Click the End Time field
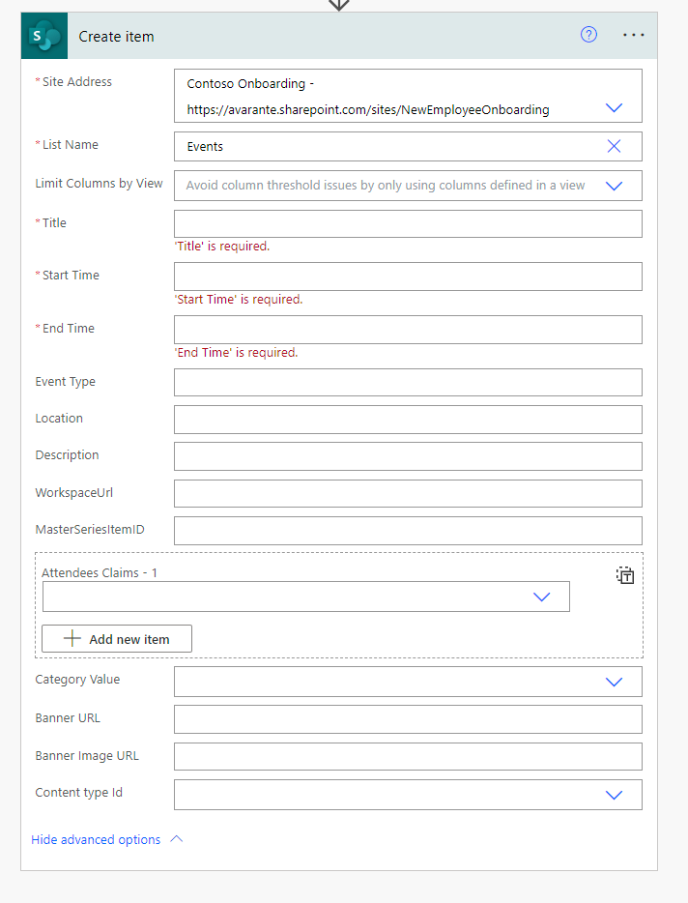This screenshot has width=688, height=903. pos(408,330)
